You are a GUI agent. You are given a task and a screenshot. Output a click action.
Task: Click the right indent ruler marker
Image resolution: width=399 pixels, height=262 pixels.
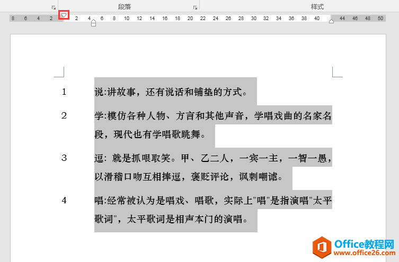[x=331, y=21]
